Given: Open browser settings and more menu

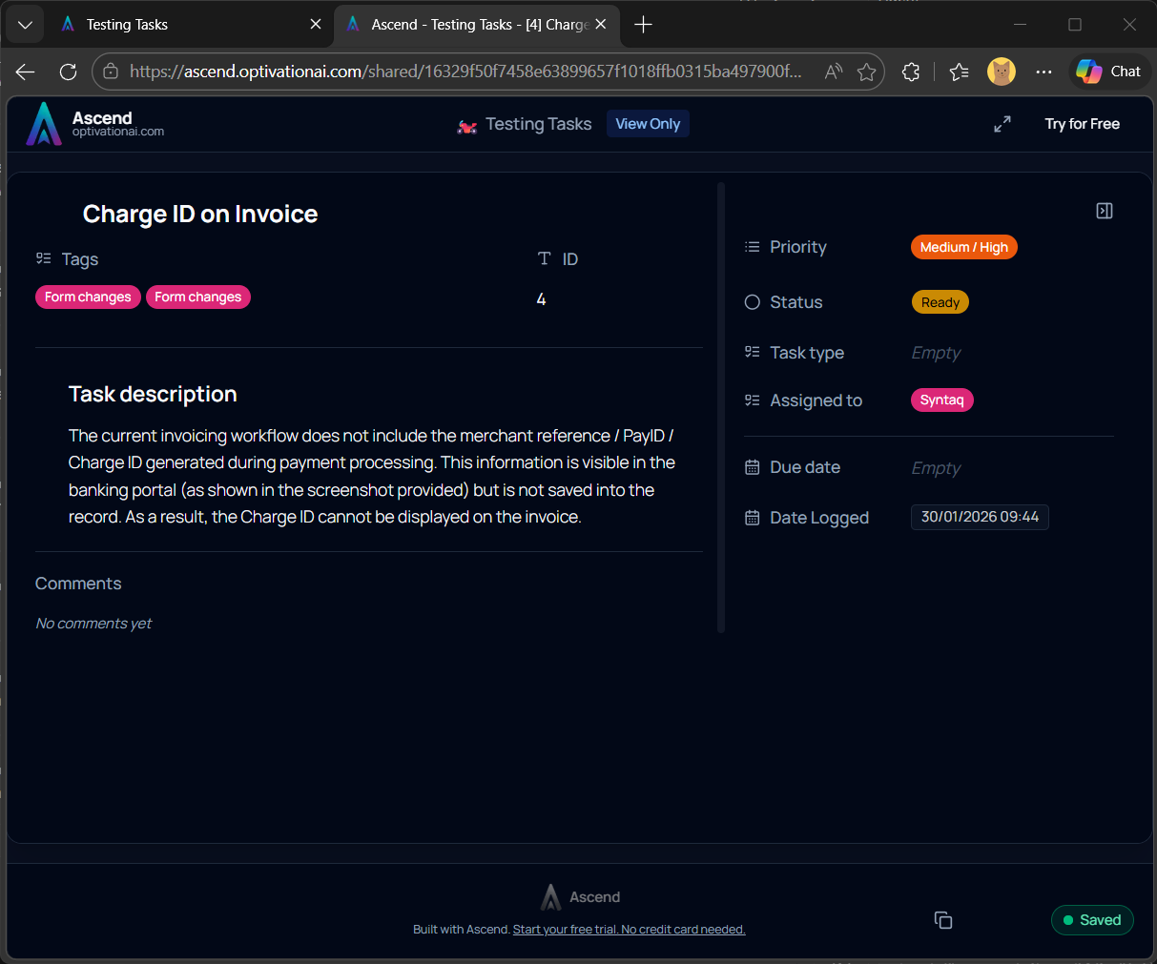Looking at the screenshot, I should tap(1044, 72).
